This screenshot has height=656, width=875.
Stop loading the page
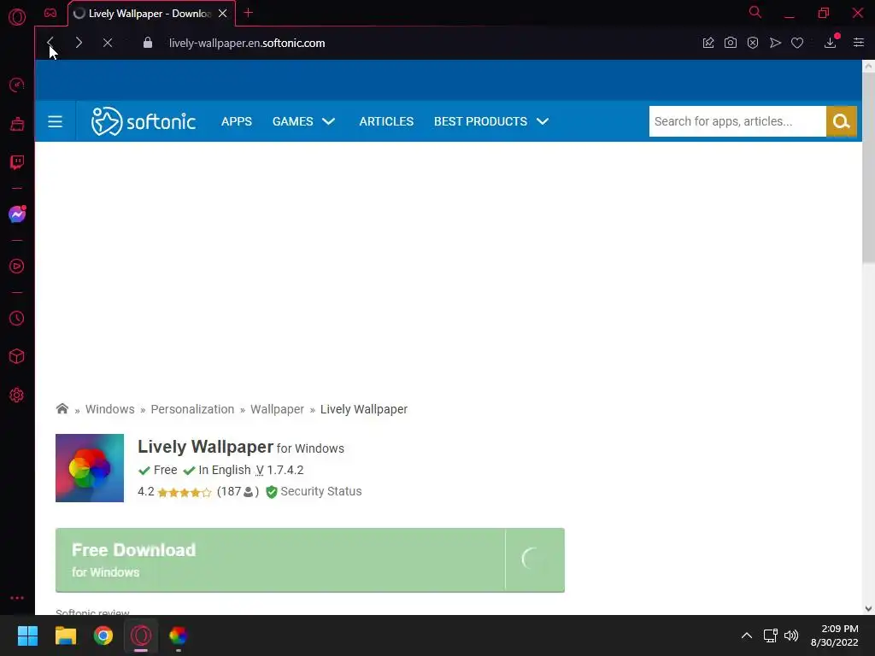tap(108, 43)
